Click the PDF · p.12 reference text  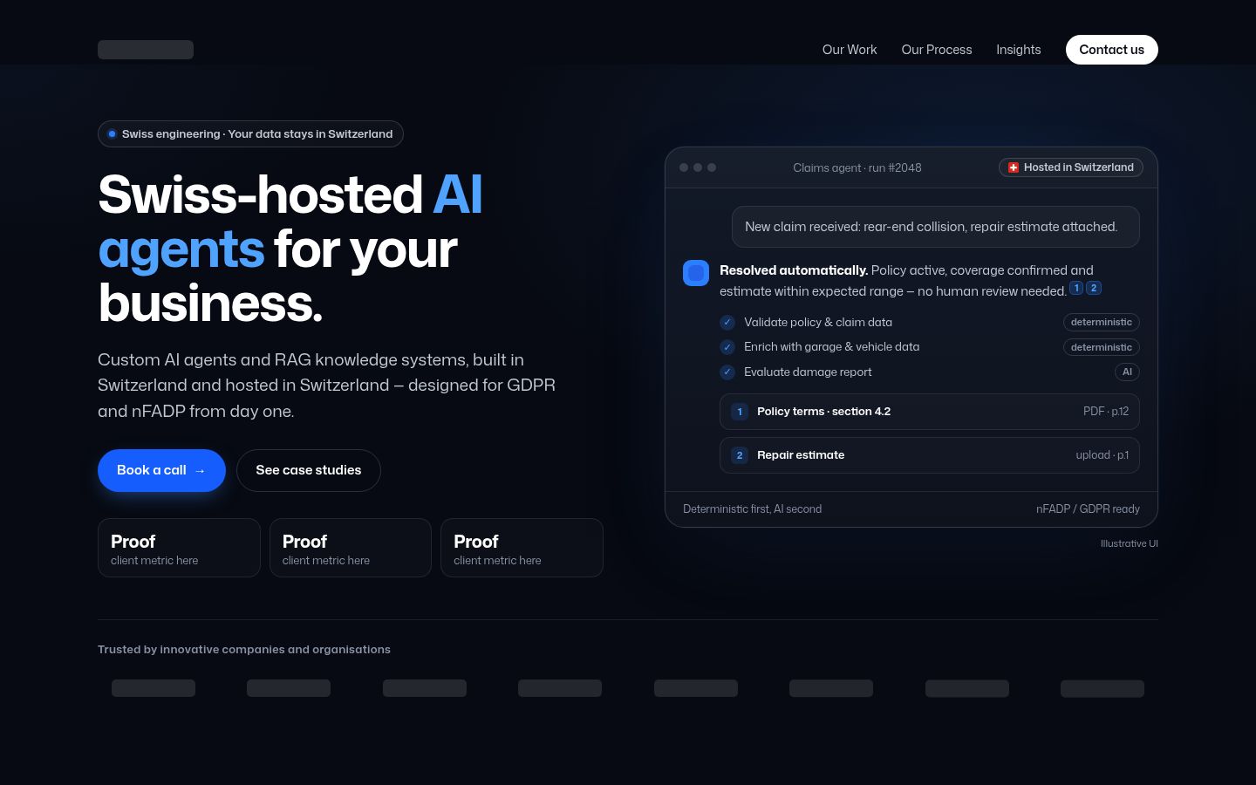click(1106, 412)
